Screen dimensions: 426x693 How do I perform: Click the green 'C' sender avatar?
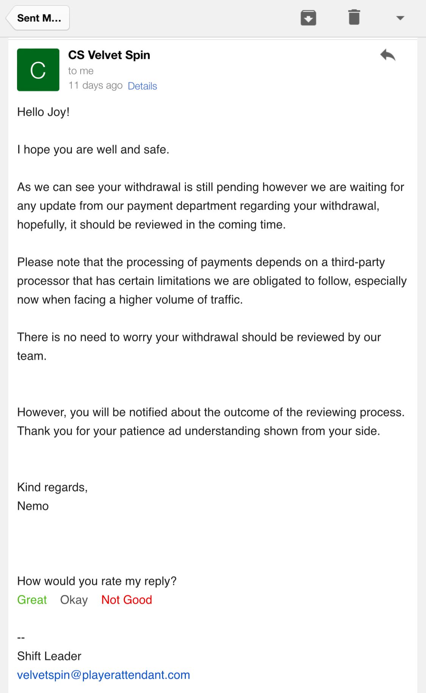click(x=38, y=70)
